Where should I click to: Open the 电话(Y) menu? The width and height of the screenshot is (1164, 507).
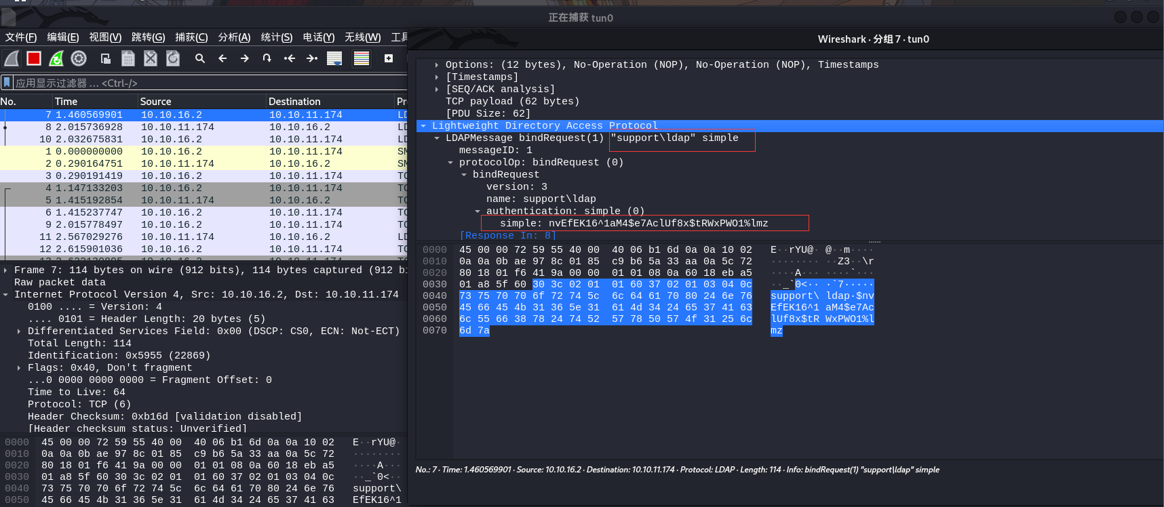coord(319,37)
